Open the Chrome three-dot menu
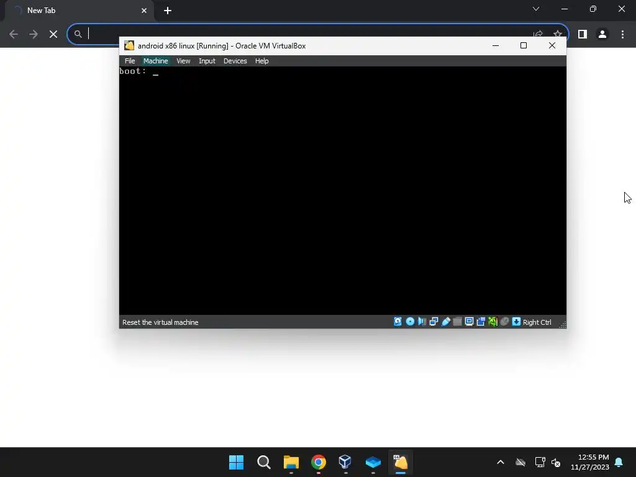Viewport: 636px width, 477px height. [x=622, y=34]
